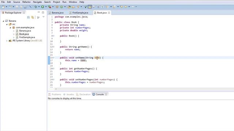Open Package Explorer view menu triangle
Viewport: 234px width, 131px height.
pos(44,17)
